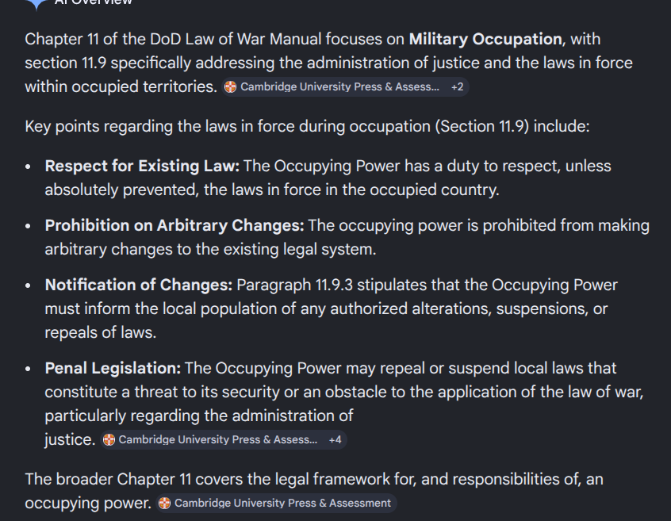Image resolution: width=671 pixels, height=521 pixels.
Task: Click the bullet before 'Penal Legislation'
Action: coord(29,370)
